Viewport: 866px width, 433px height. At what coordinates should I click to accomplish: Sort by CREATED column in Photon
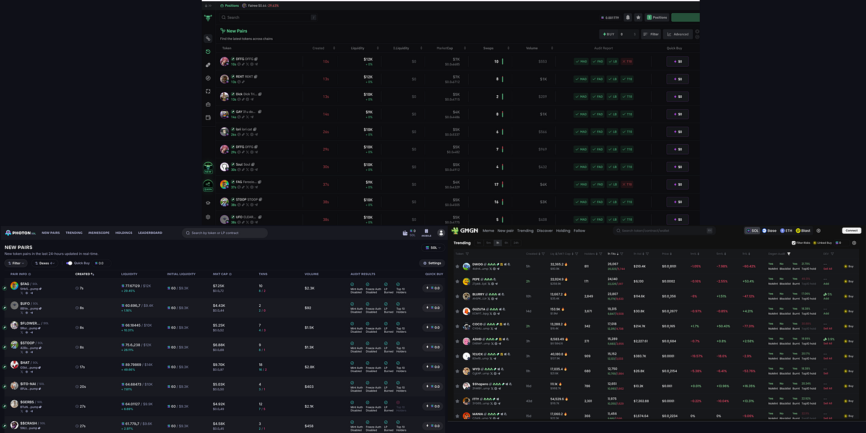coord(85,273)
